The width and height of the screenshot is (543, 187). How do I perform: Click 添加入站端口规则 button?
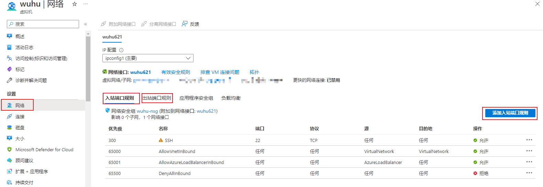(510, 113)
